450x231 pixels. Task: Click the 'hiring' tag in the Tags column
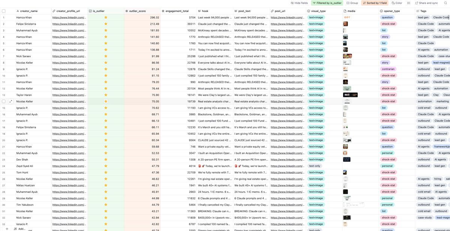coord(438,179)
